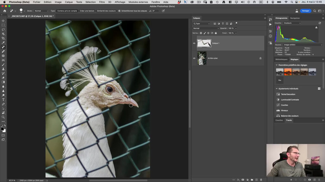Select the Lasso tool
This screenshot has height=182, width=325.
[3, 29]
